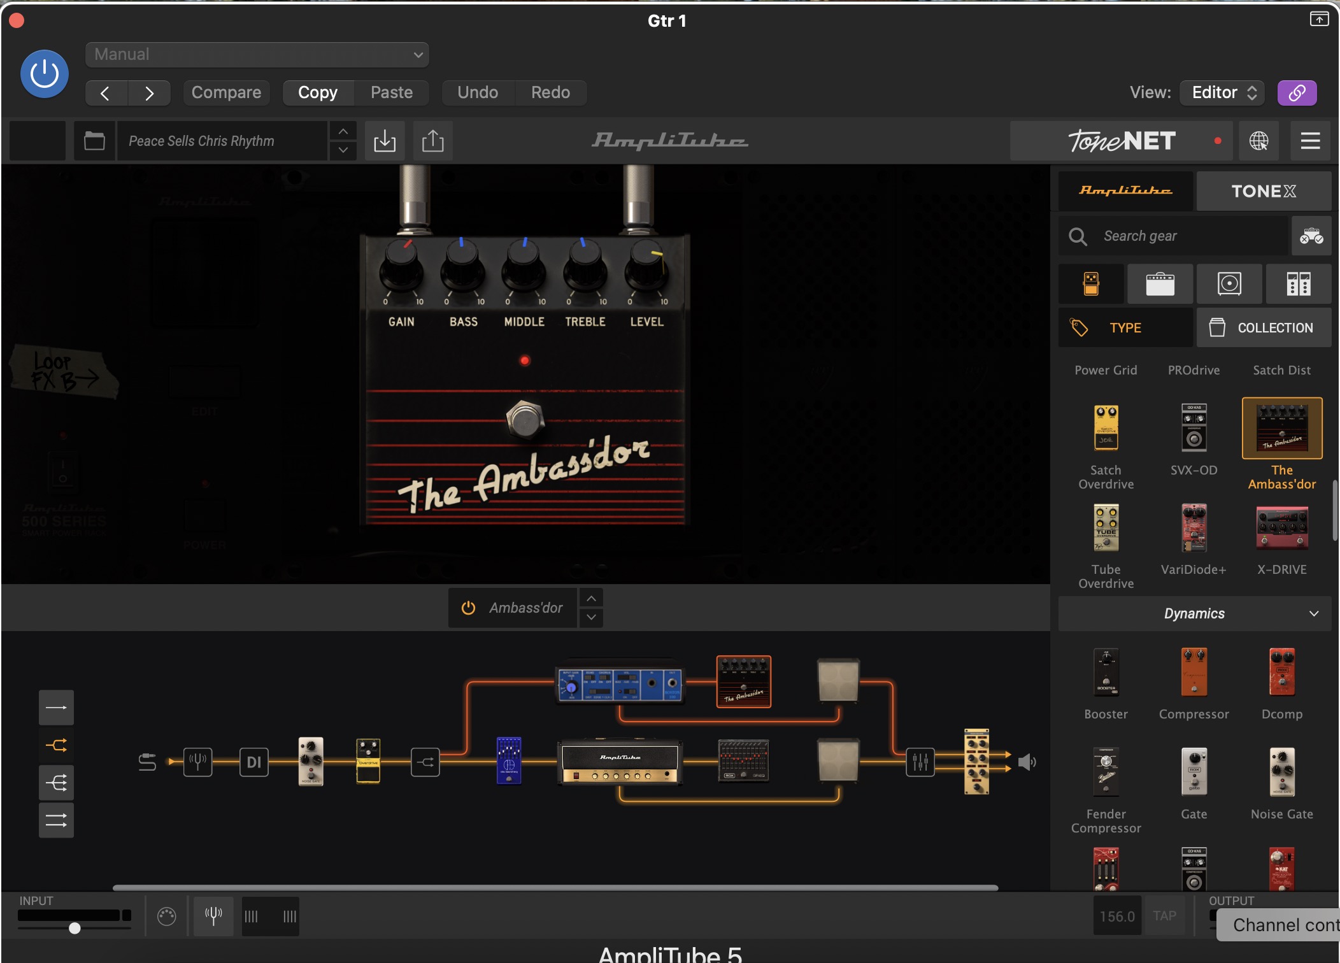Viewport: 1340px width, 963px height.
Task: Click the export share icon
Action: (x=433, y=141)
